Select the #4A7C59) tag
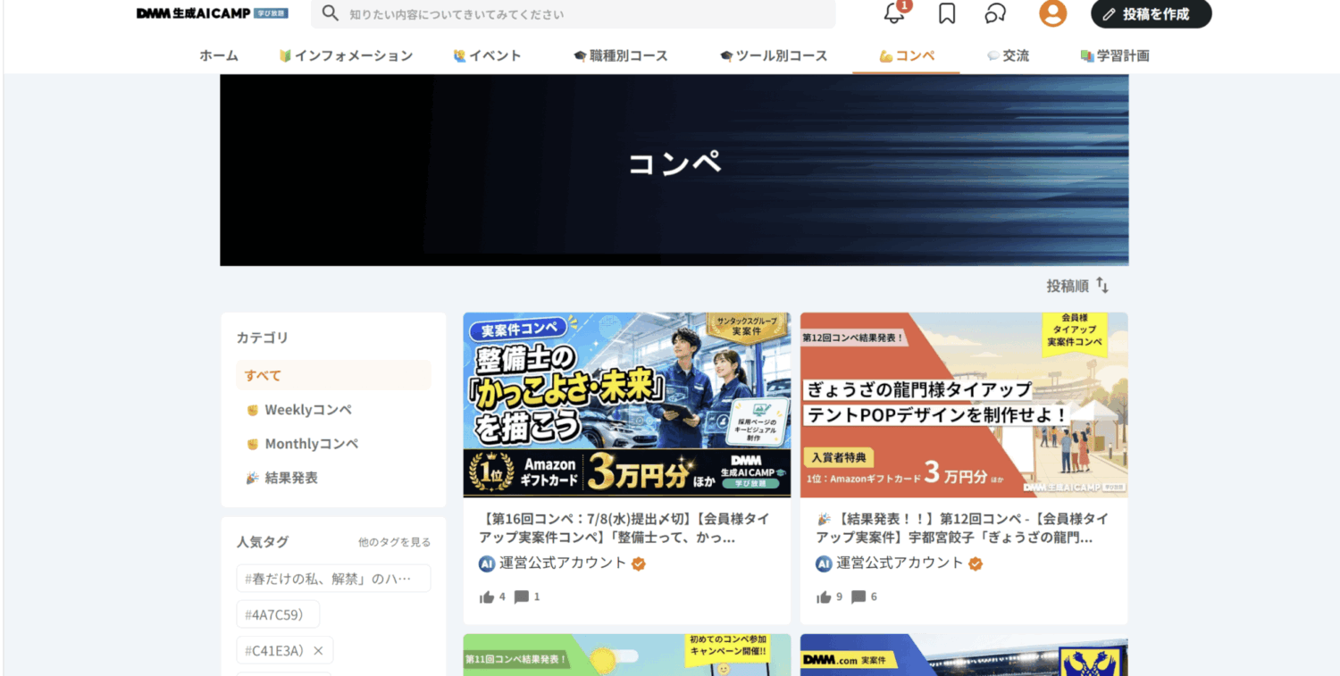The image size is (1340, 676). (278, 614)
